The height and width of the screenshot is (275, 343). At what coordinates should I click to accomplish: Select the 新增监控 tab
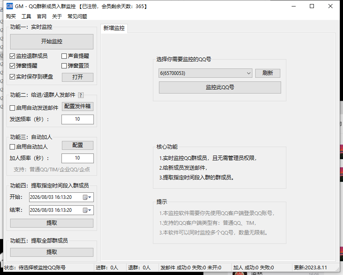pos(114,28)
